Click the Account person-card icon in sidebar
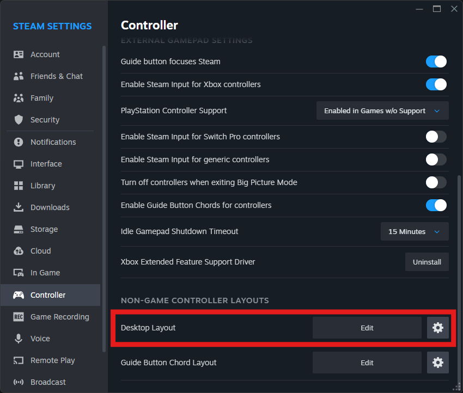The height and width of the screenshot is (393, 463). coord(19,54)
